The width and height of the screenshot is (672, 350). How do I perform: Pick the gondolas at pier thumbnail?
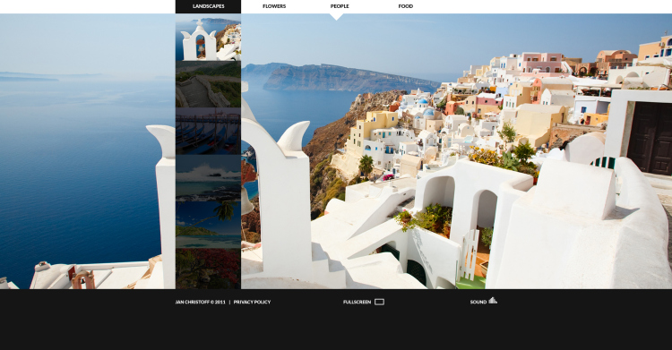point(208,131)
